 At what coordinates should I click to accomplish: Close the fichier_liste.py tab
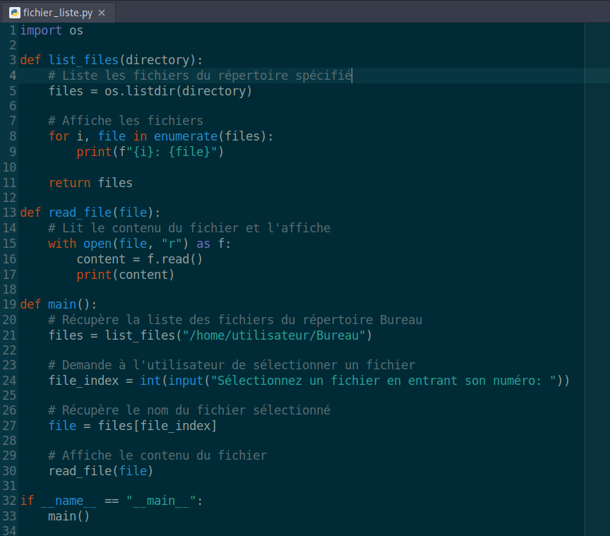click(102, 13)
